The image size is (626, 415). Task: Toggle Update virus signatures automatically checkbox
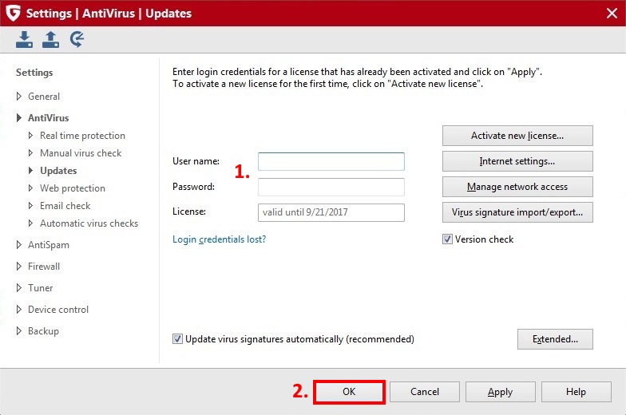point(177,338)
